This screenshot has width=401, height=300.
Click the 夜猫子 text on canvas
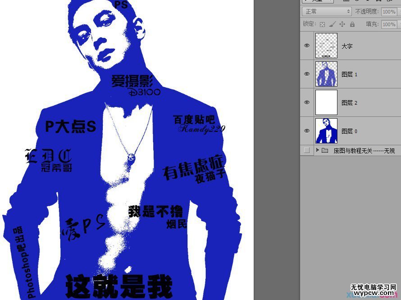pos(210,176)
